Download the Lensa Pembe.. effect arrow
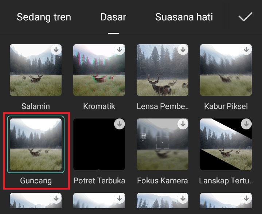262x214 pixels. coord(183,50)
